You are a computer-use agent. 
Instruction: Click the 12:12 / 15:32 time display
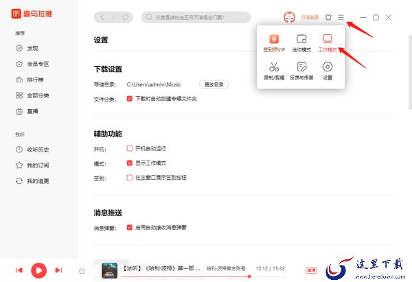pos(270,268)
